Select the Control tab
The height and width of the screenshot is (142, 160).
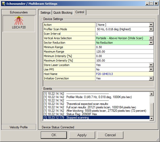[80, 12]
